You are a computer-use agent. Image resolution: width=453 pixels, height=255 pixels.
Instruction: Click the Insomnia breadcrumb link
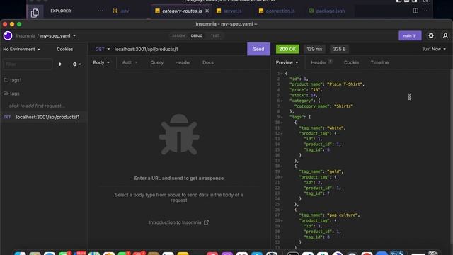pos(25,36)
